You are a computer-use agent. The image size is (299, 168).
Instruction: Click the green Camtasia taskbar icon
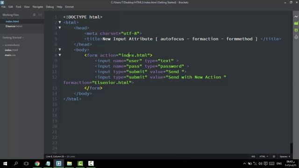tap(80, 163)
